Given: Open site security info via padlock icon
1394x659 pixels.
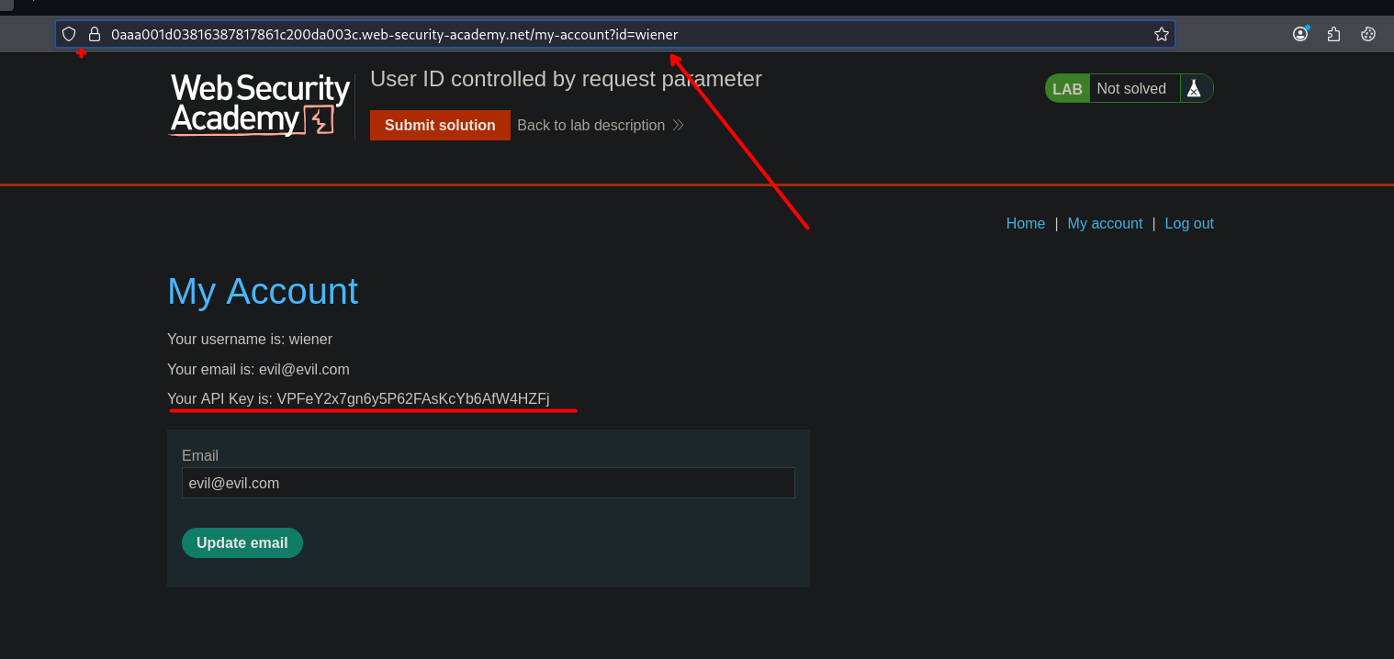Looking at the screenshot, I should coord(94,34).
